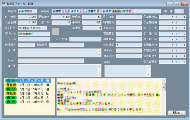Click the 入金金額 field
190x120 pixels.
coord(27,22)
